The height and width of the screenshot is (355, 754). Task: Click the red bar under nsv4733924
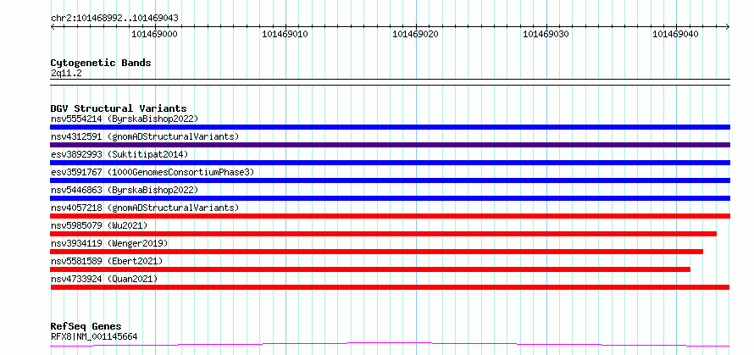coord(390,287)
